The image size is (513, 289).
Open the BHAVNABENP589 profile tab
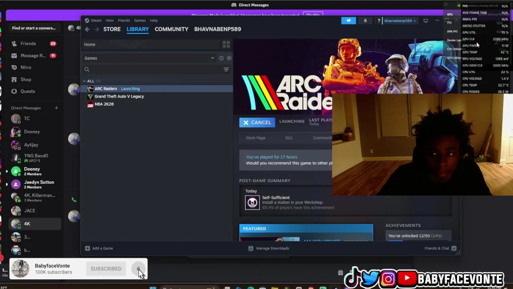[218, 29]
